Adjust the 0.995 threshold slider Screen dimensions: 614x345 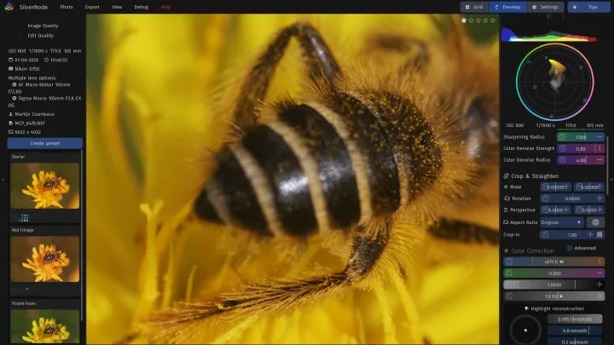click(x=575, y=319)
